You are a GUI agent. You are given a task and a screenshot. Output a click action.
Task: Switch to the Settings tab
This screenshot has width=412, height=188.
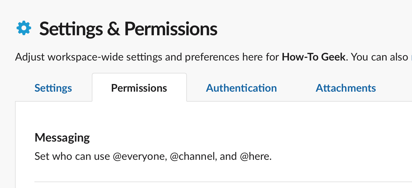click(53, 88)
